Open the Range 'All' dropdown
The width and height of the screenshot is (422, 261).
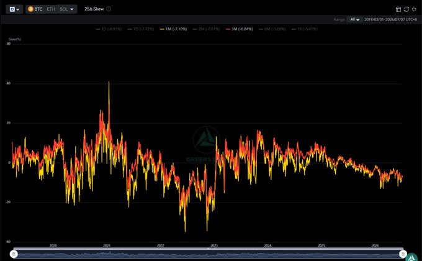(354, 19)
